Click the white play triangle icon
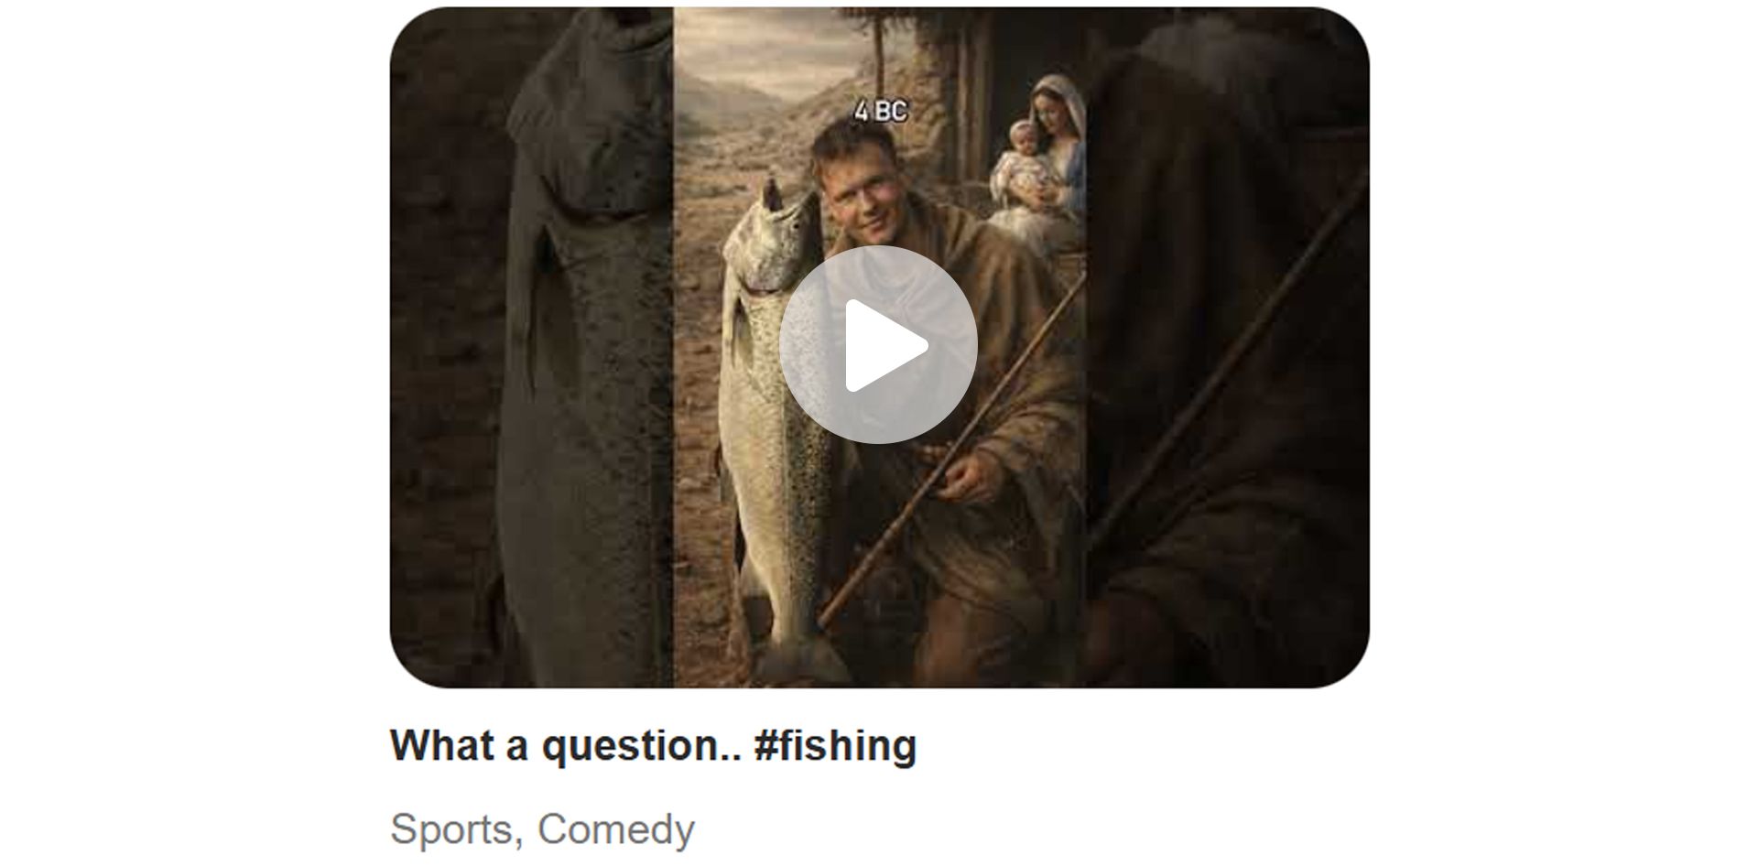The height and width of the screenshot is (866, 1758). [x=884, y=345]
